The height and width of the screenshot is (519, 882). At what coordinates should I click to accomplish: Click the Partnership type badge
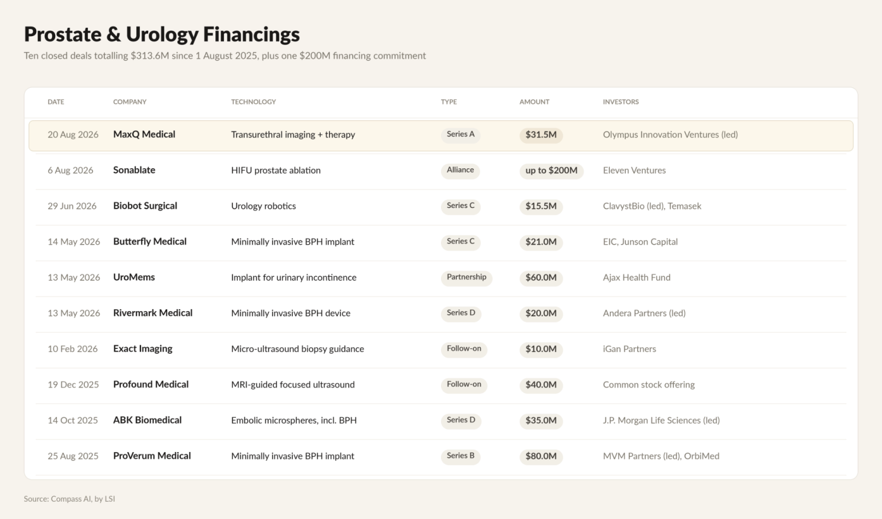(x=466, y=277)
